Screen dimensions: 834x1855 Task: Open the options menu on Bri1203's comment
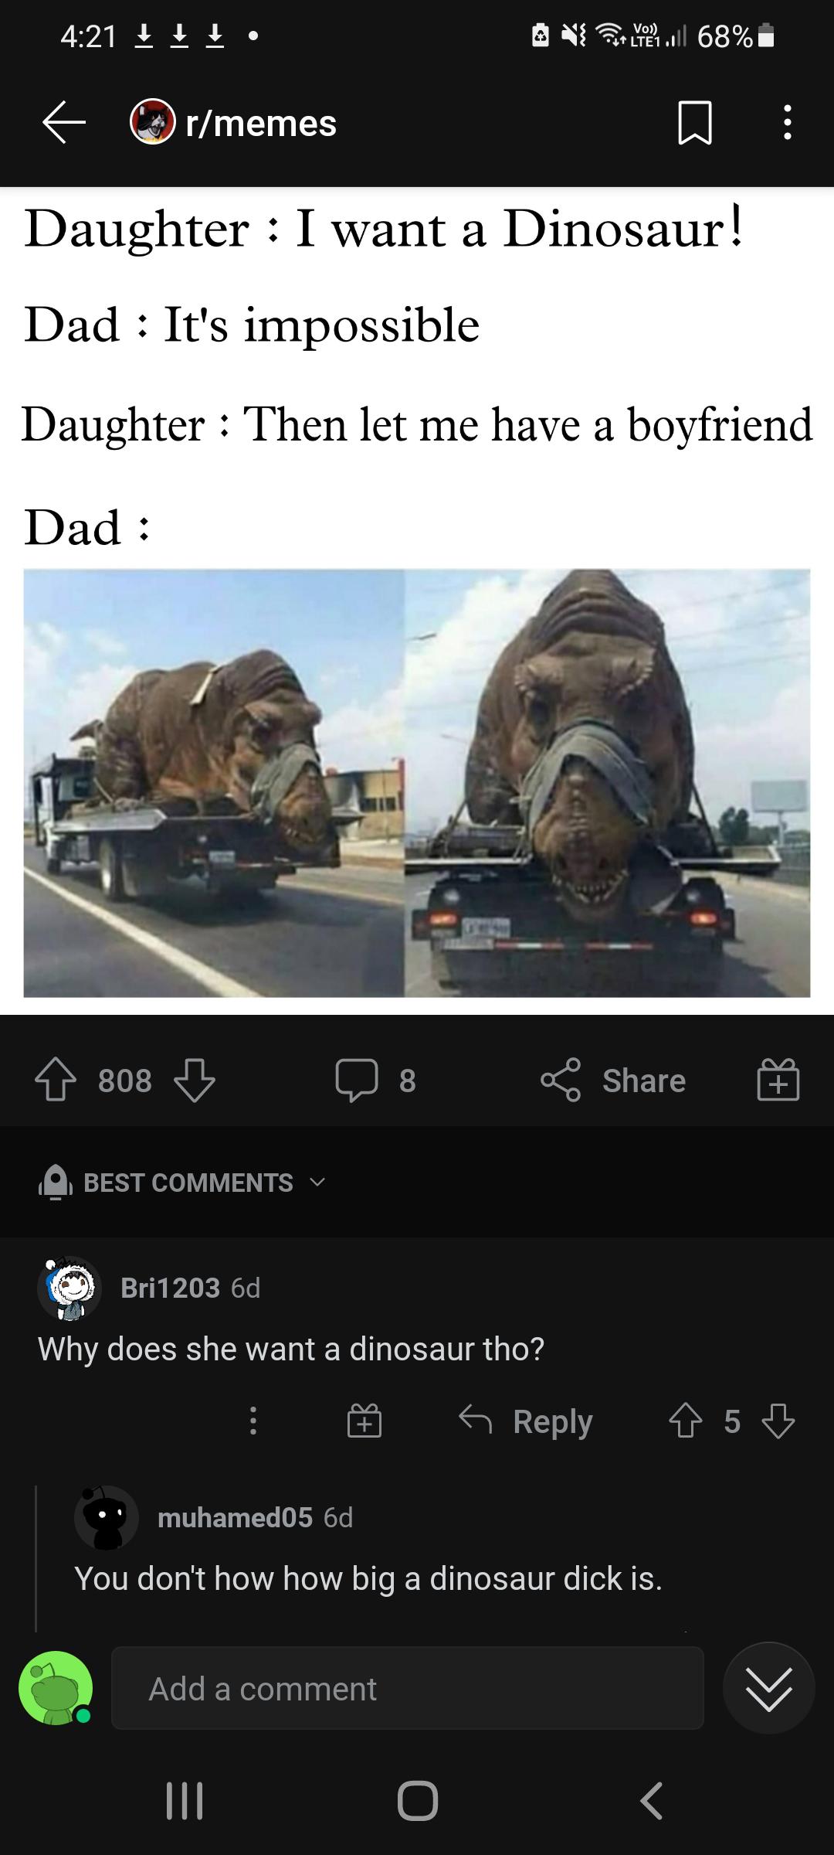(253, 1421)
